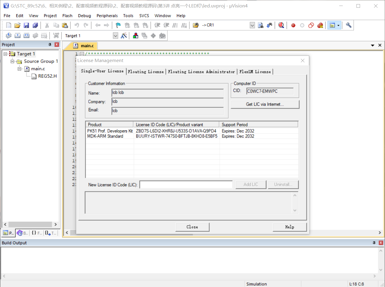This screenshot has width=385, height=287.
Task: Open the Debug menu
Action: click(x=84, y=16)
